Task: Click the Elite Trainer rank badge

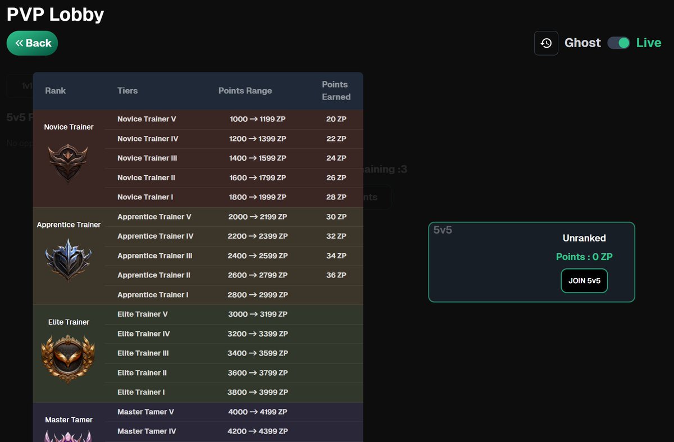Action: click(x=69, y=359)
